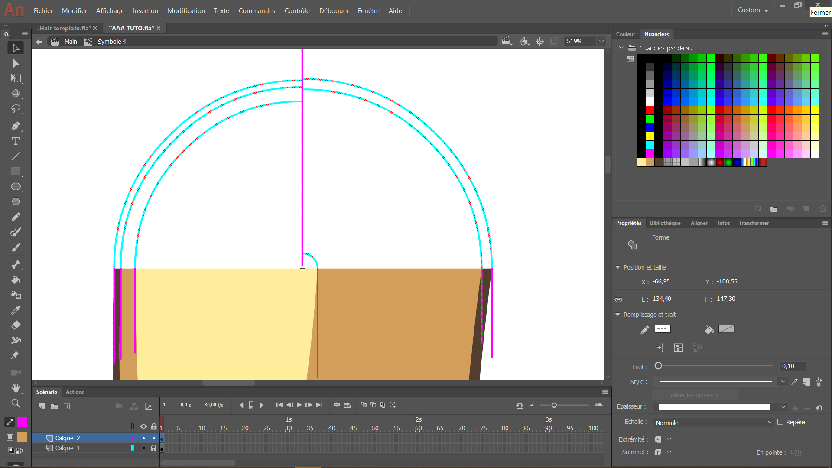
Task: Choose the Paint Bucket tool
Action: point(16,280)
